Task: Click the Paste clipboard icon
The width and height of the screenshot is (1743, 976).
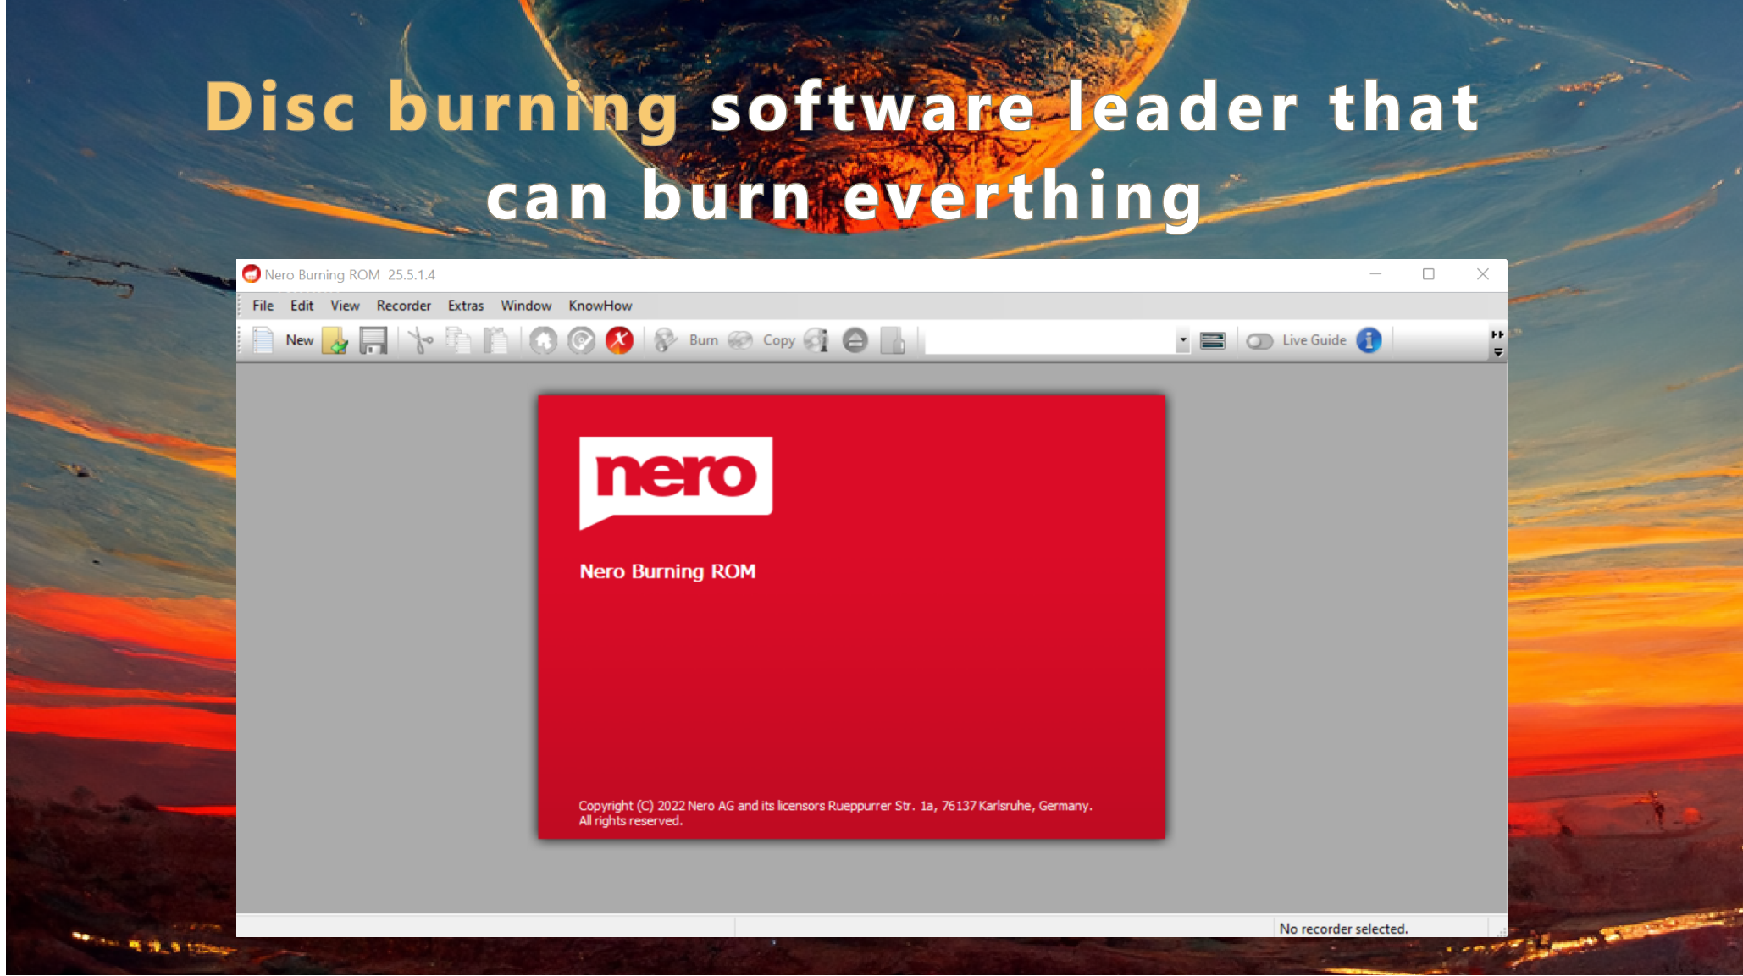Action: click(495, 340)
